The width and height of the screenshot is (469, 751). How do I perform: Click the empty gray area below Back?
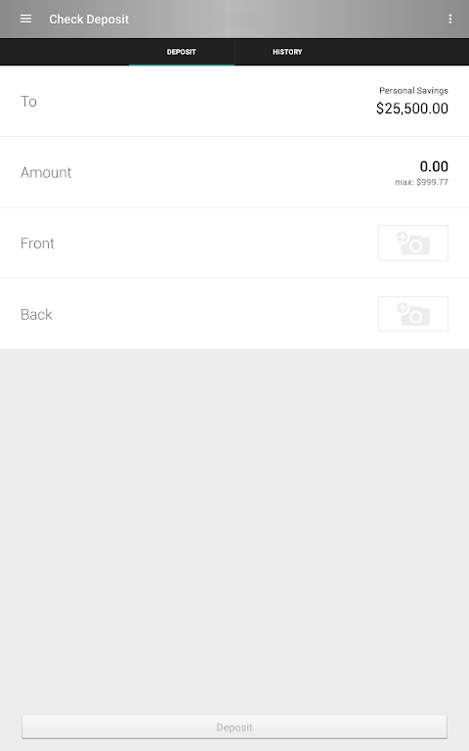tap(234, 527)
